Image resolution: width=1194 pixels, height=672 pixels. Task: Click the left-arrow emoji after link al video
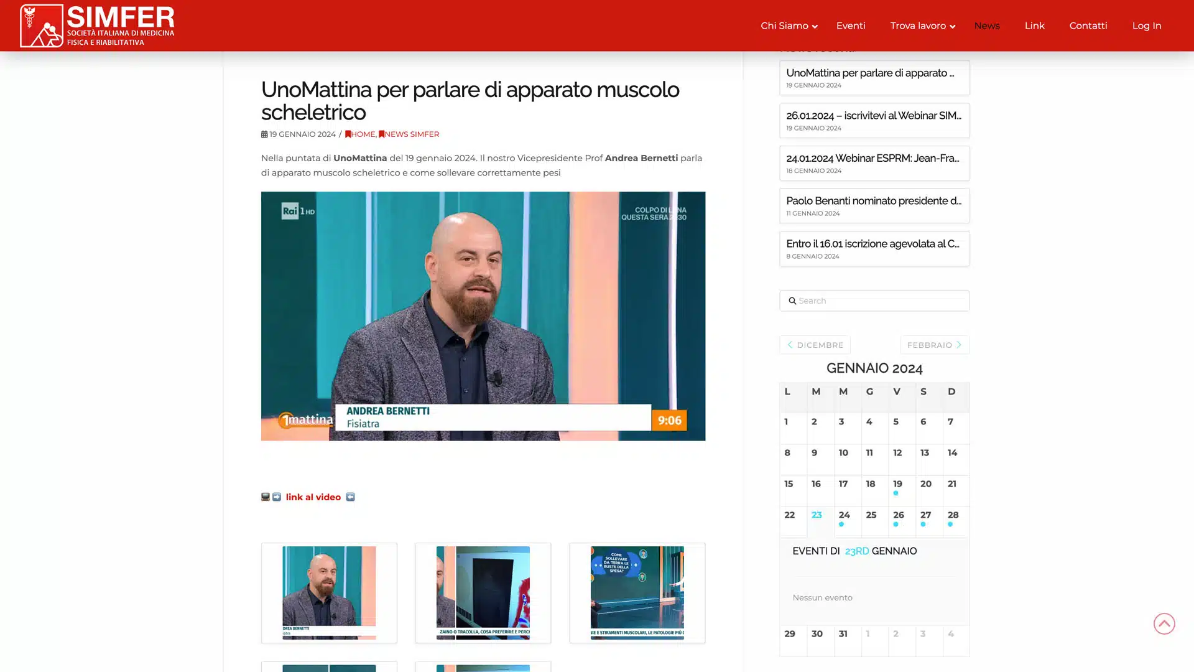pyautogui.click(x=351, y=497)
